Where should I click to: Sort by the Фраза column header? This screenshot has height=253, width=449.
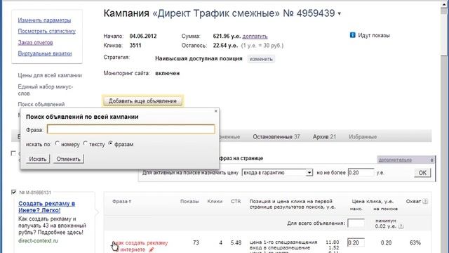(121, 202)
